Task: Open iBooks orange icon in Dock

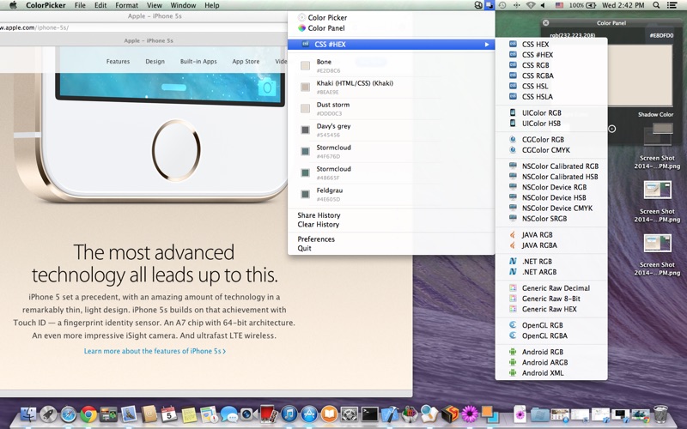Action: pos(329,414)
